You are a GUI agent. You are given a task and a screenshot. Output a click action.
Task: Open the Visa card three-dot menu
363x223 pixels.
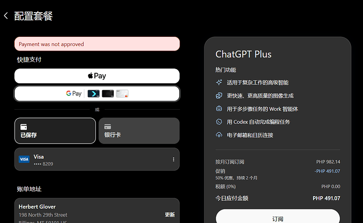pos(173,159)
